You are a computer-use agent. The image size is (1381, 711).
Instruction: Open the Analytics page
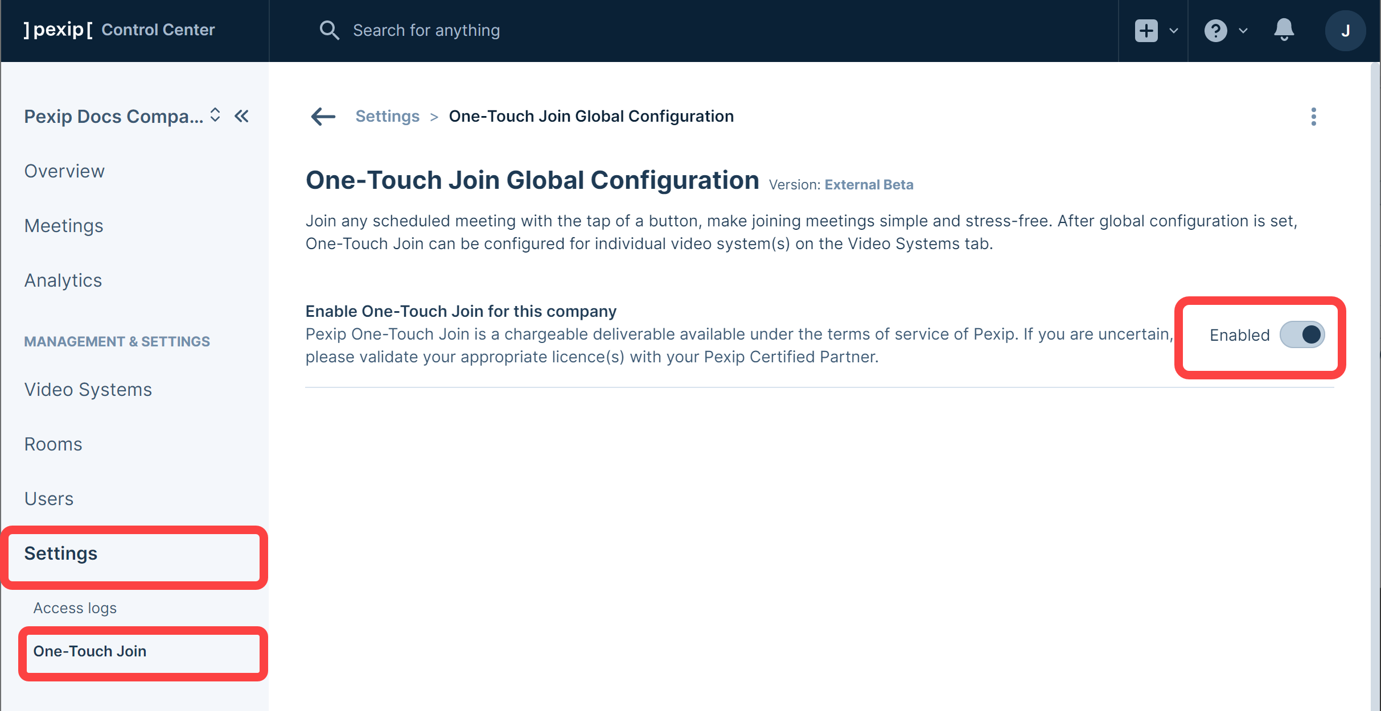pyautogui.click(x=63, y=280)
